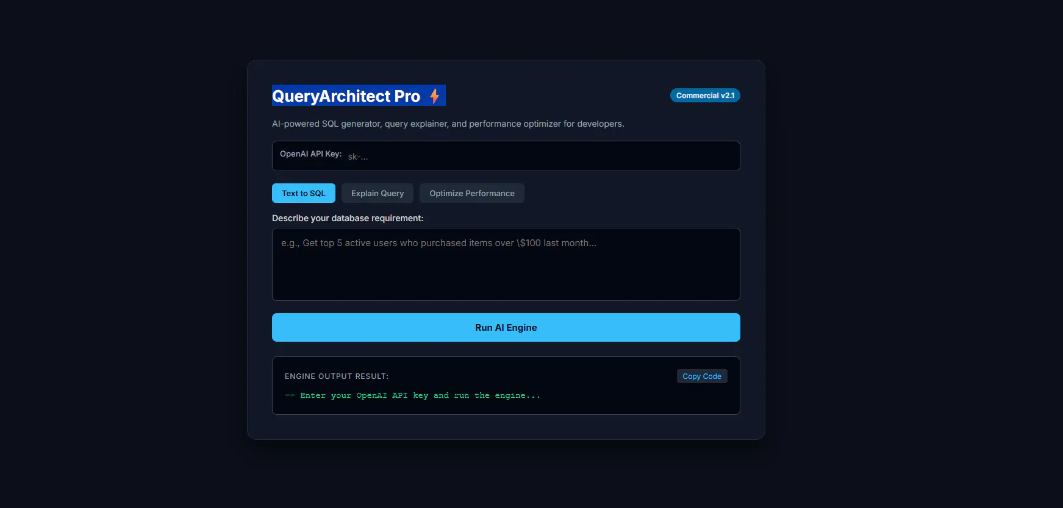Click the 'ENGINE OUTPUT RESULT:' heading
1063x508 pixels.
[337, 376]
